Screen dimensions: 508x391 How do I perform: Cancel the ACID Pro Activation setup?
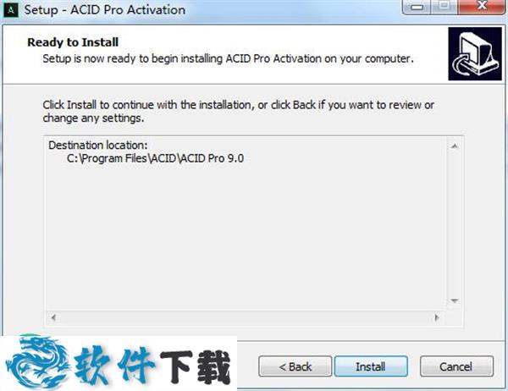pyautogui.click(x=456, y=366)
